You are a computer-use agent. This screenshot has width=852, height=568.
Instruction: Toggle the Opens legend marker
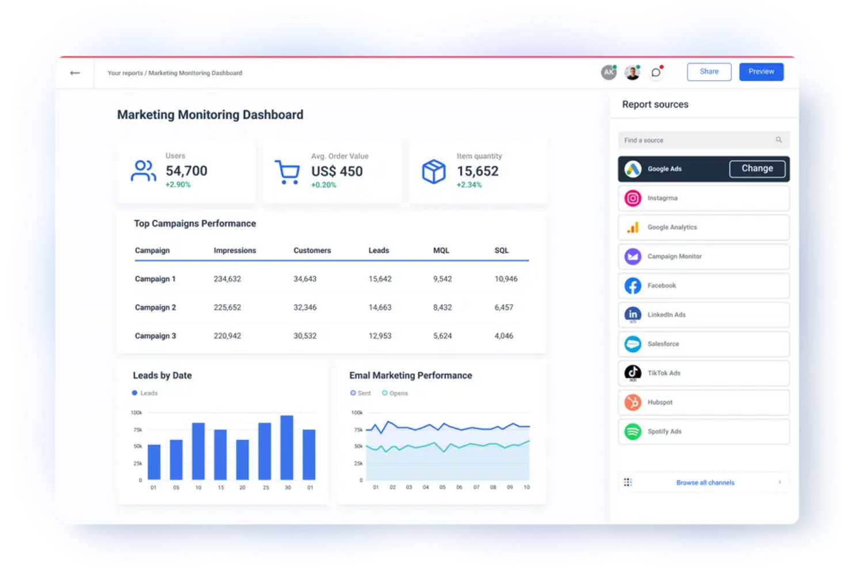click(395, 393)
